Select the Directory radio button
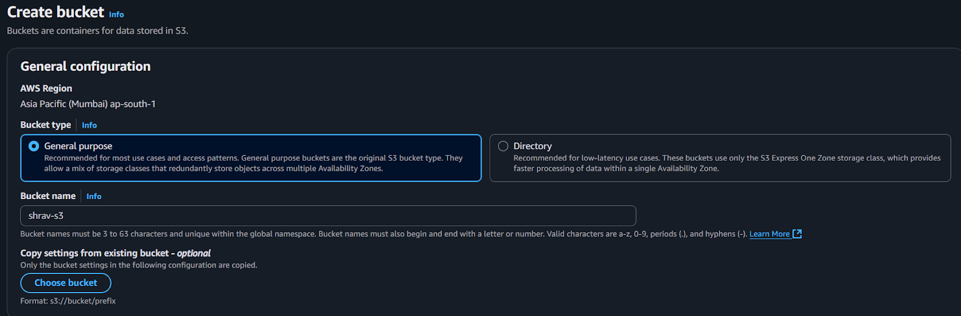The image size is (961, 316). [503, 146]
